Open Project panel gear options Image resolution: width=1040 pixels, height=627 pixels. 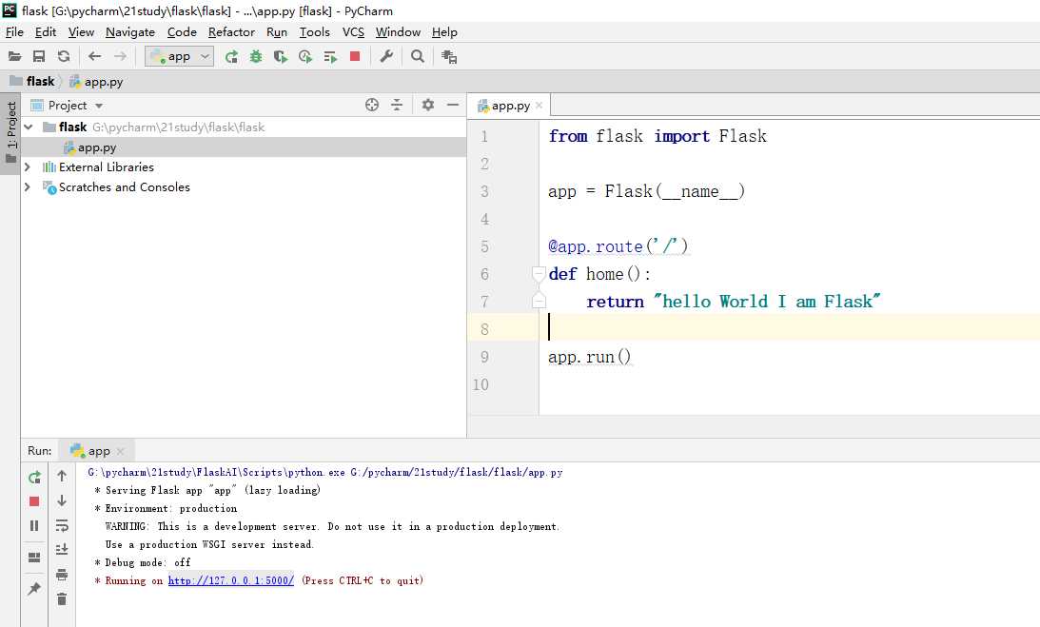coord(428,105)
